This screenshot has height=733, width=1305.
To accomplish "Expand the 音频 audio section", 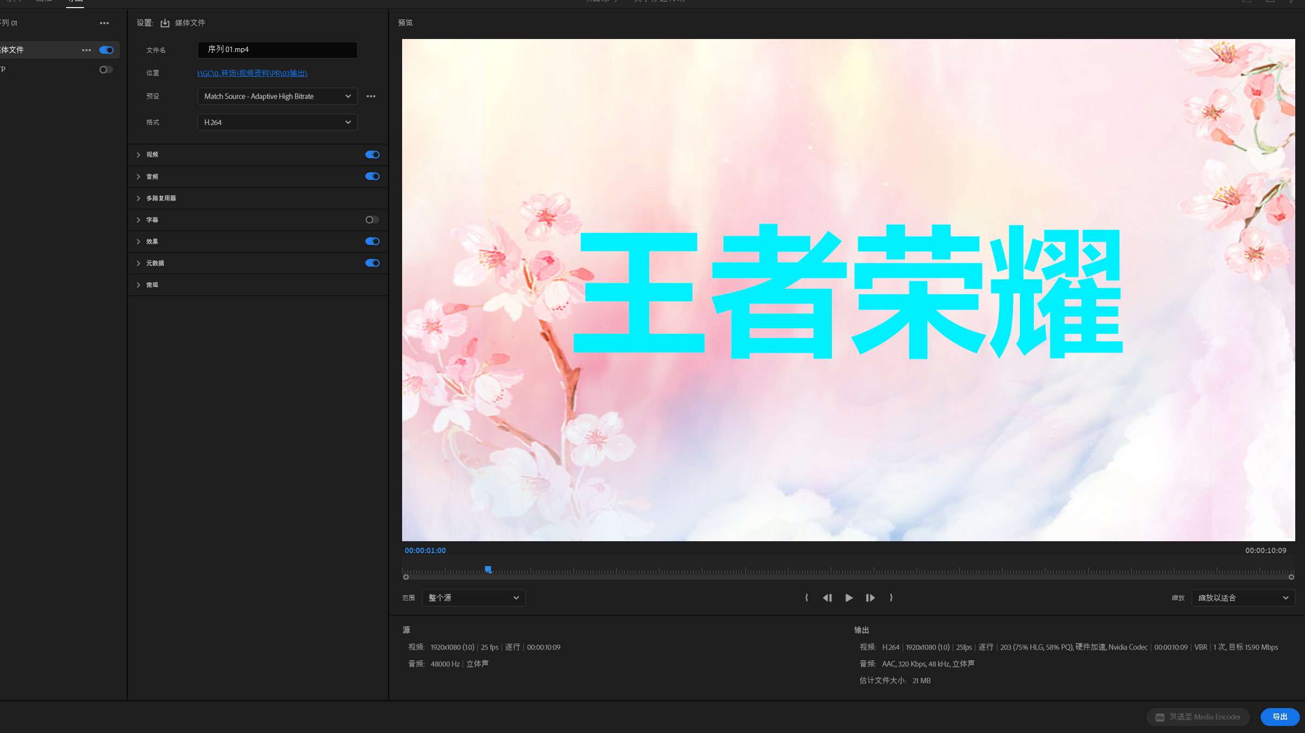I will [139, 177].
